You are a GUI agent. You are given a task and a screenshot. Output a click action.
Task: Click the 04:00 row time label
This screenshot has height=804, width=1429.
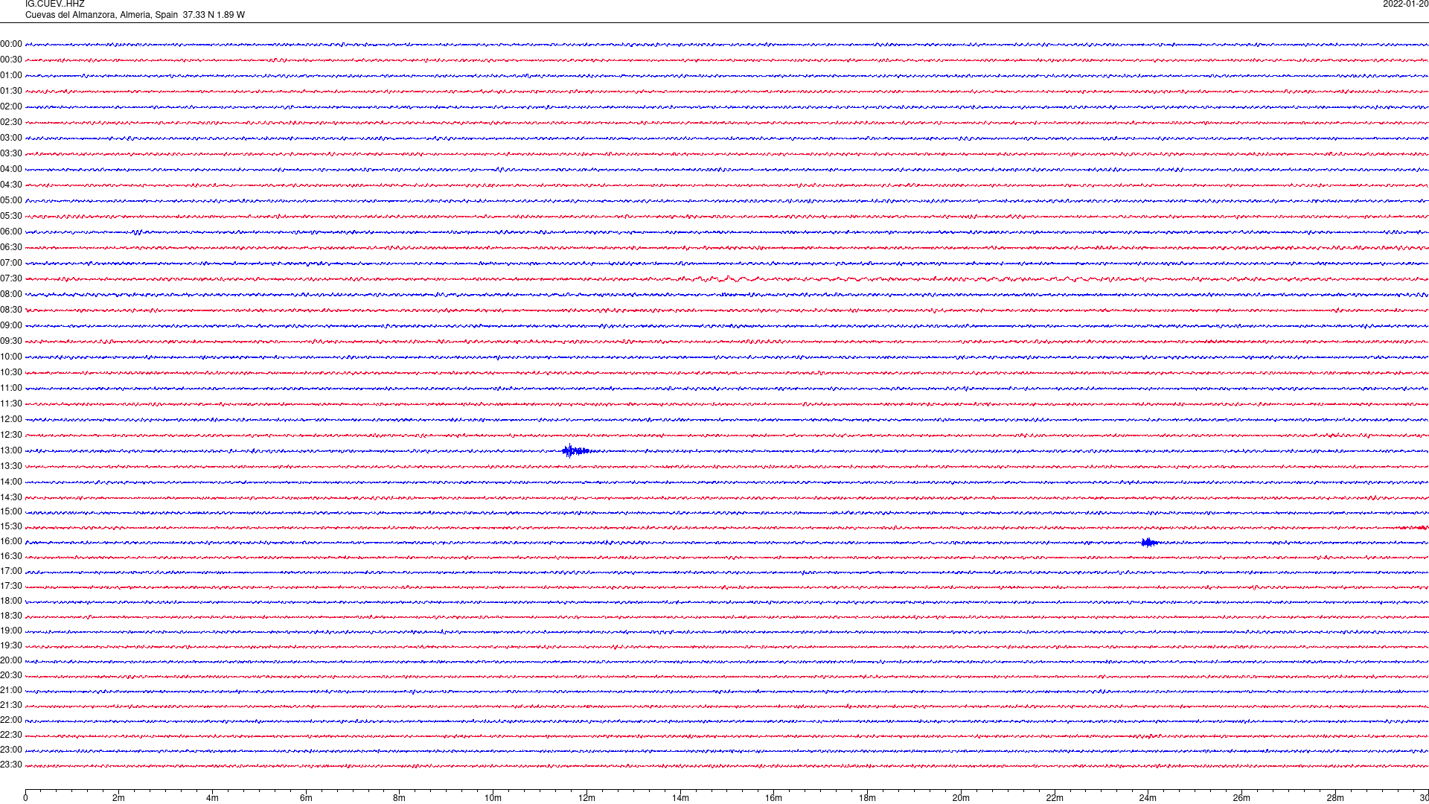point(11,170)
